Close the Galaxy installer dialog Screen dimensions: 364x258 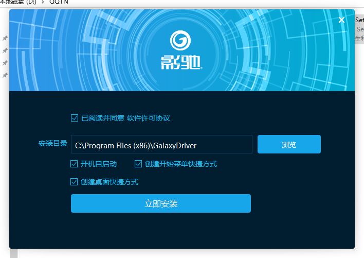(x=341, y=20)
